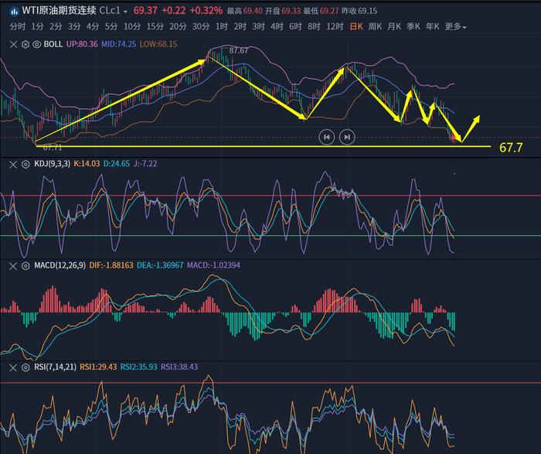
Task: Remove the KDJ indicator with X icon
Action: click(x=13, y=164)
